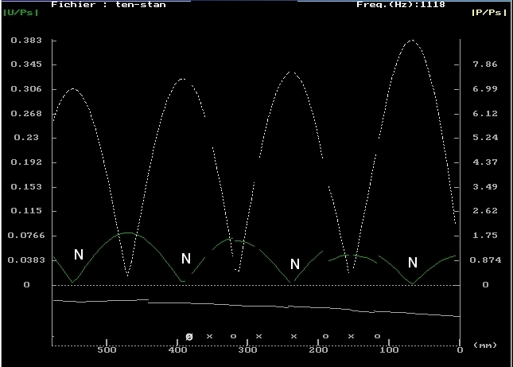Click the 300 tick label on the mm axis

pyautogui.click(x=247, y=350)
